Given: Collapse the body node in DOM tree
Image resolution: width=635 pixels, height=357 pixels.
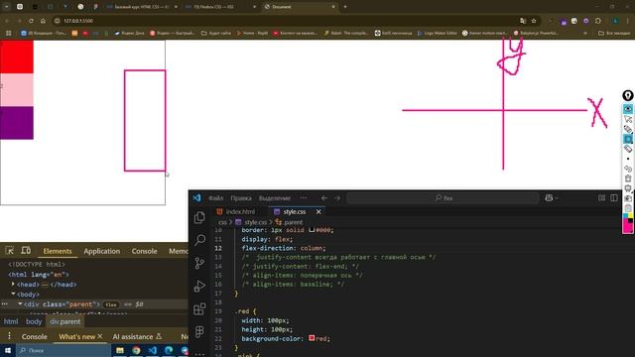Looking at the screenshot, I should coord(13,294).
